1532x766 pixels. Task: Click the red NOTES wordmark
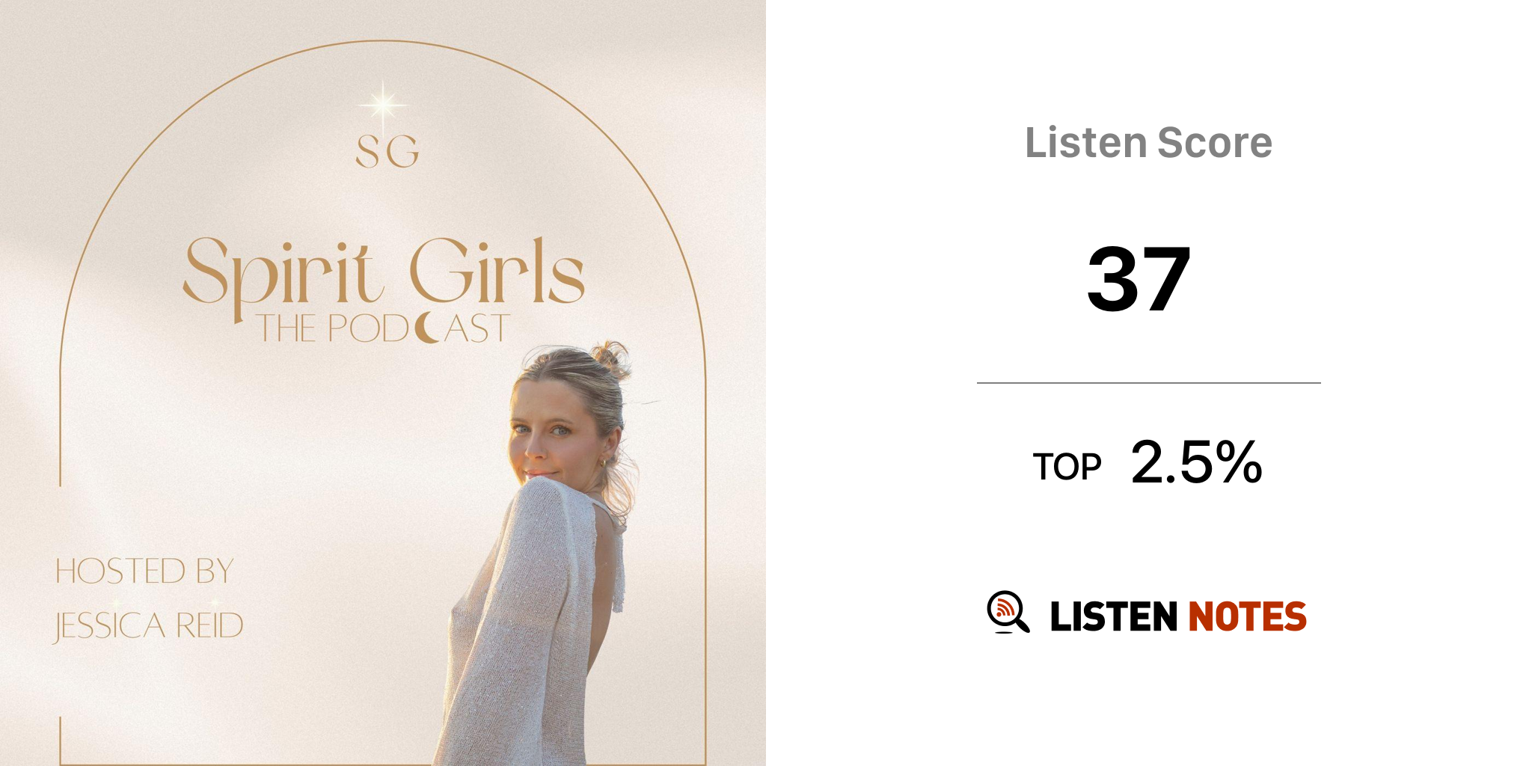click(1247, 616)
